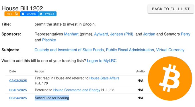Click the orange Bitcoin logo
Viewport: 195px width, 107px height.
point(170,79)
